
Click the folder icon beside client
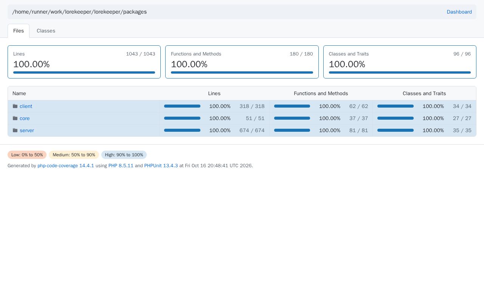click(15, 106)
